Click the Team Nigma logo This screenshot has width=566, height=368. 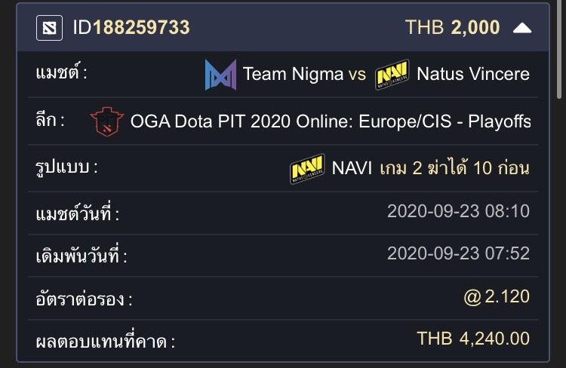coord(220,75)
